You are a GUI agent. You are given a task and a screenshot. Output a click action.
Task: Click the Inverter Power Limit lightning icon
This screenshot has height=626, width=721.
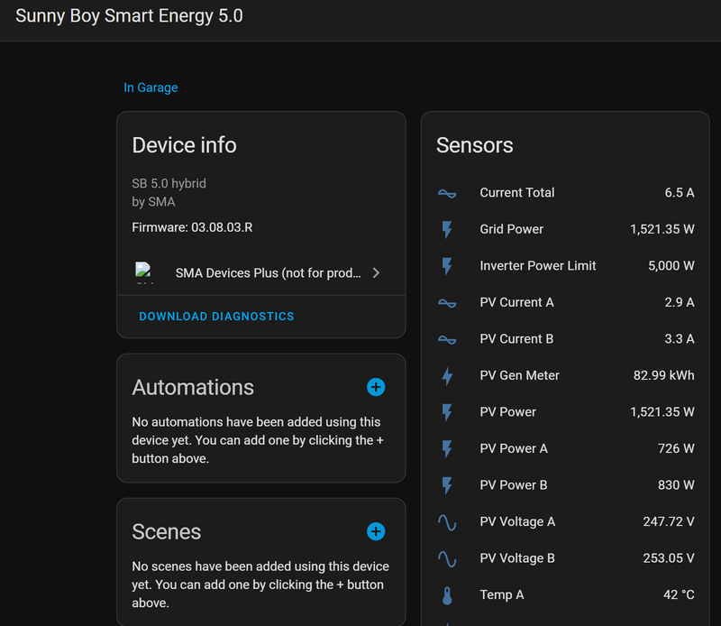(447, 266)
